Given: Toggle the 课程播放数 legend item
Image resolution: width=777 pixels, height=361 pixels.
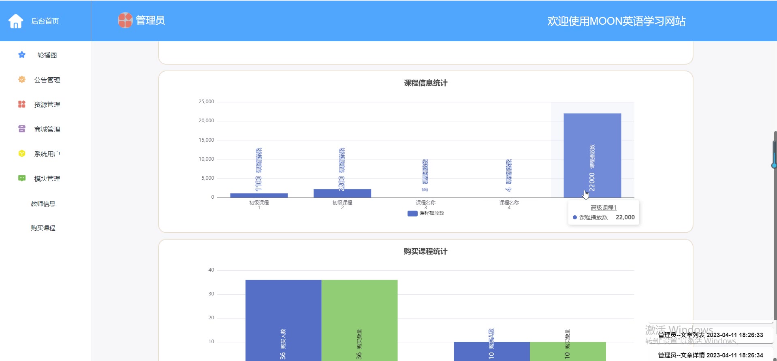Looking at the screenshot, I should pyautogui.click(x=426, y=213).
